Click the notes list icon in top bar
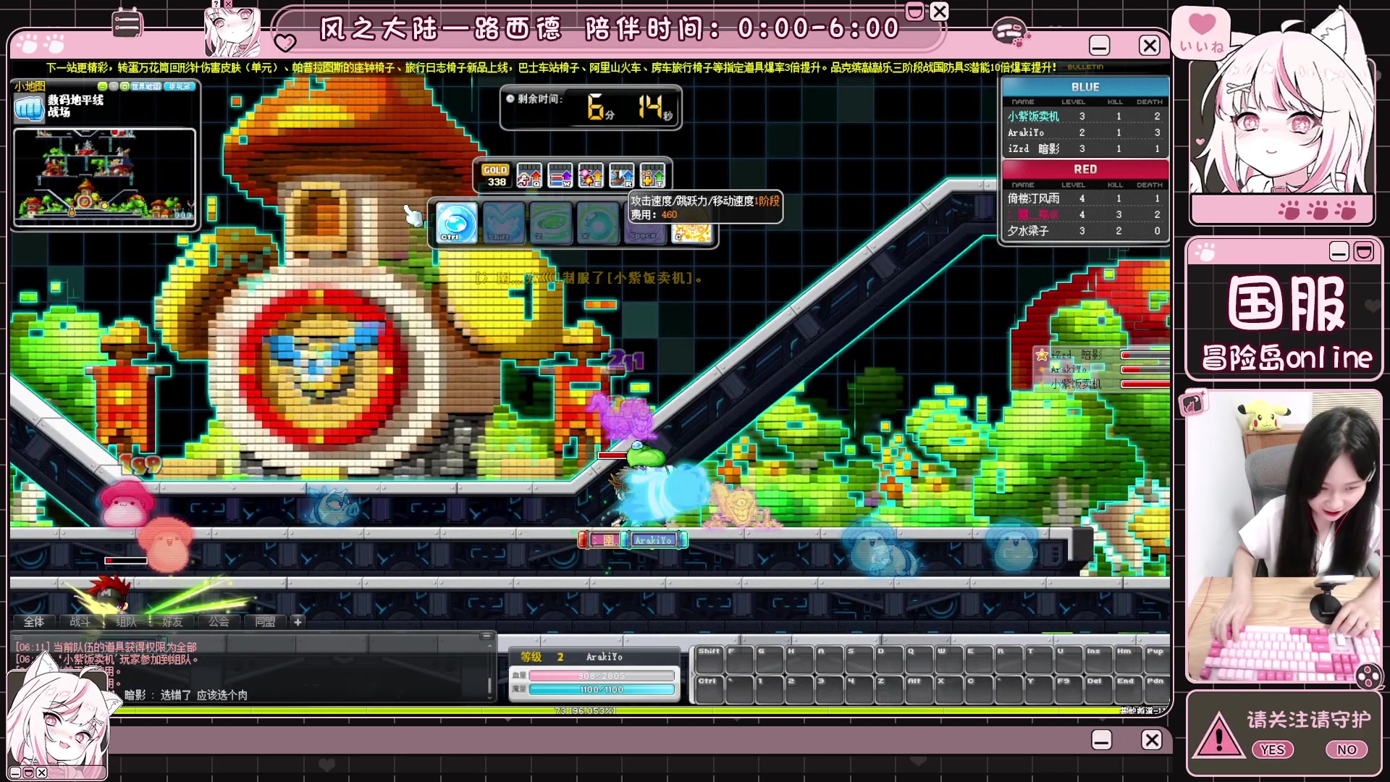Viewport: 1390px width, 782px height. pos(127,24)
